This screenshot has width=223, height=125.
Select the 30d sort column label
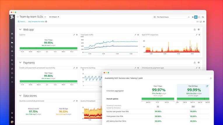pyautogui.click(x=193, y=107)
